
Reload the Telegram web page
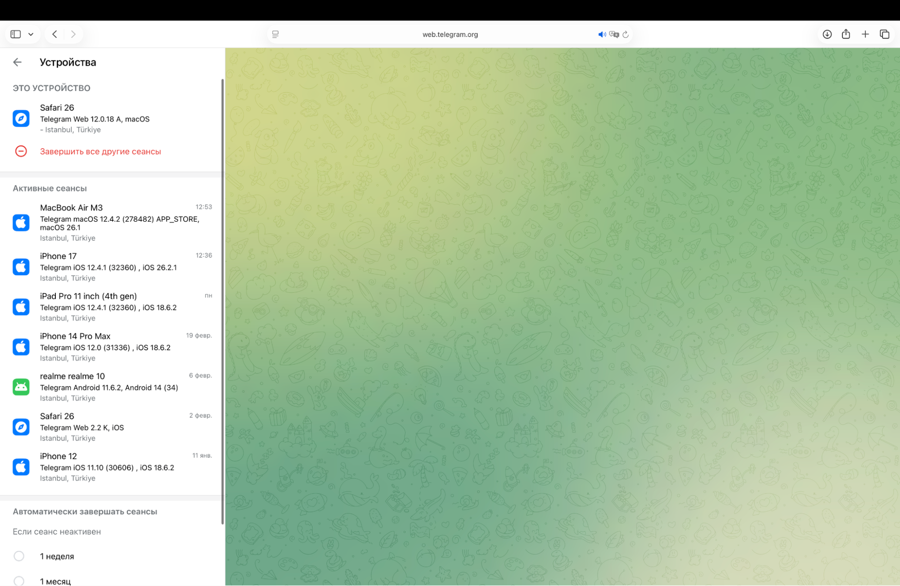tap(626, 35)
